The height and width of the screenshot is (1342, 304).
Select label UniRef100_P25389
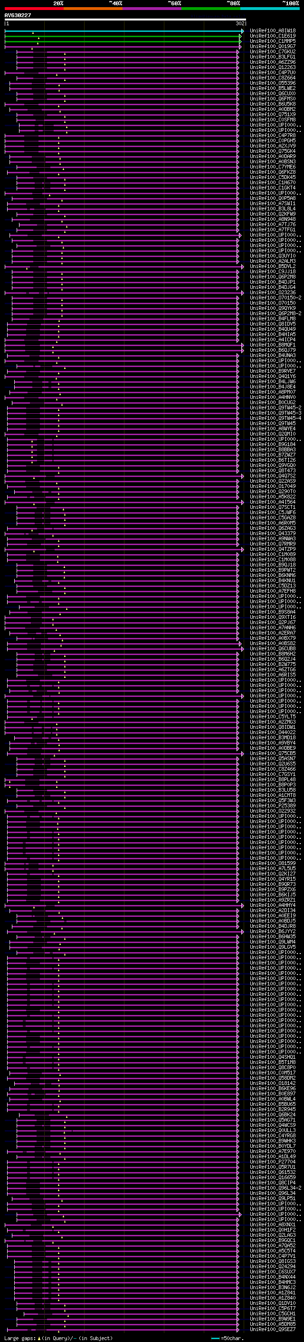coord(273,805)
